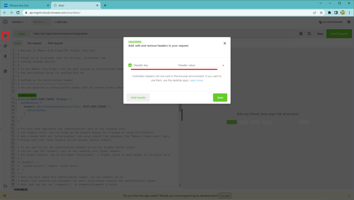Close the Window 2 tab with its x
This screenshot has height=200, width=354.
[x=47, y=22]
